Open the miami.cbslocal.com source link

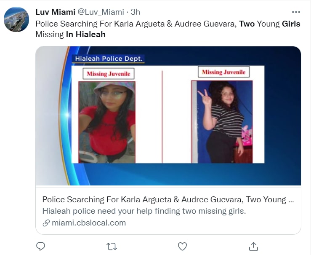(x=89, y=223)
